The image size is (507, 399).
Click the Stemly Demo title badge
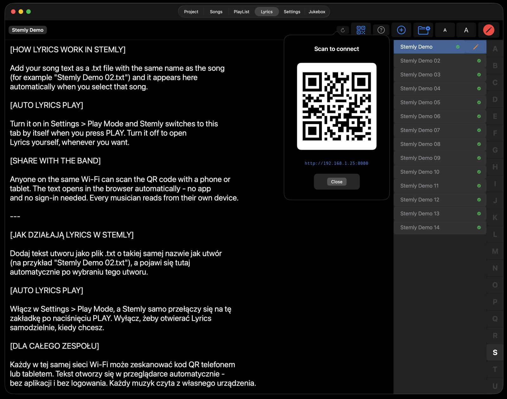point(28,30)
